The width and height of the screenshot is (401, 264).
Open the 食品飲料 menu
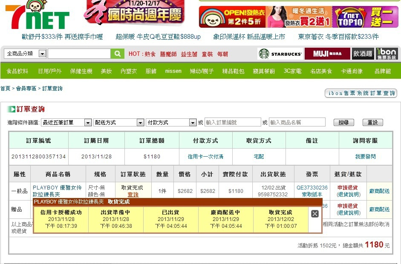tap(17, 71)
